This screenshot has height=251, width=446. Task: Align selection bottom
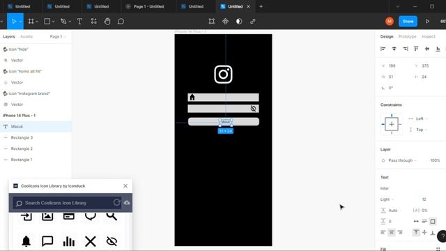[x=438, y=49]
